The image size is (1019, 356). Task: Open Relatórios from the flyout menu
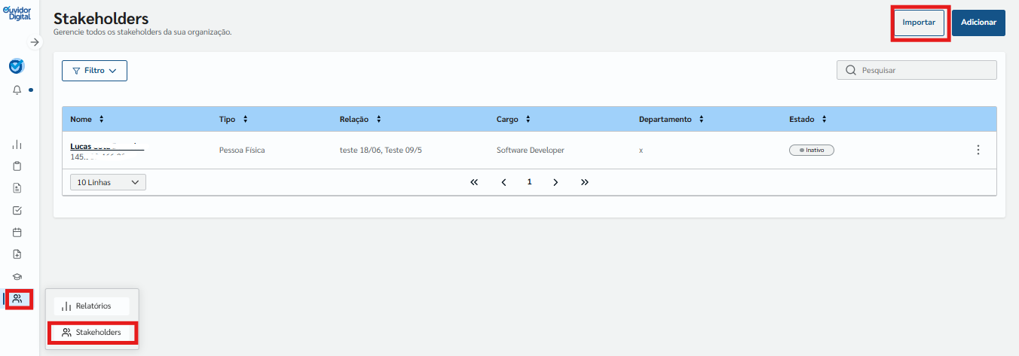92,306
